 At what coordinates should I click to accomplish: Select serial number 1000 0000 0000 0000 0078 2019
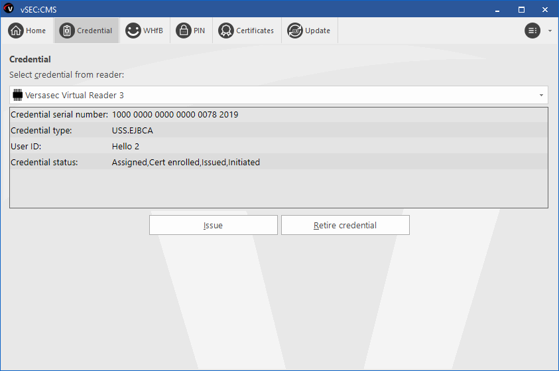click(175, 115)
